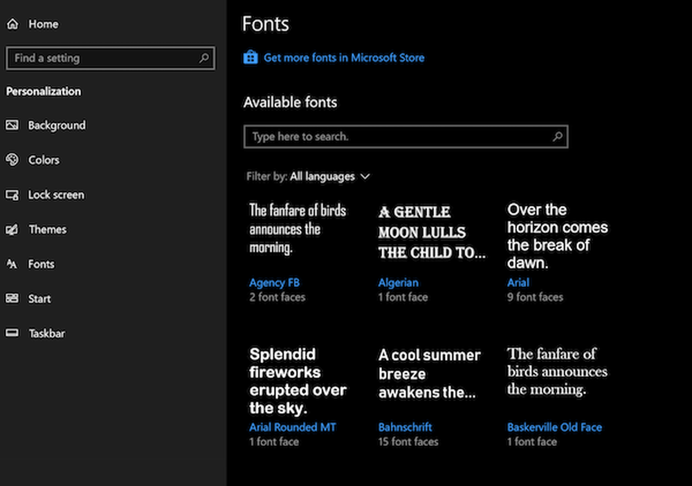Viewport: 692px width, 486px height.
Task: Open the Agency FB font details
Action: (274, 282)
